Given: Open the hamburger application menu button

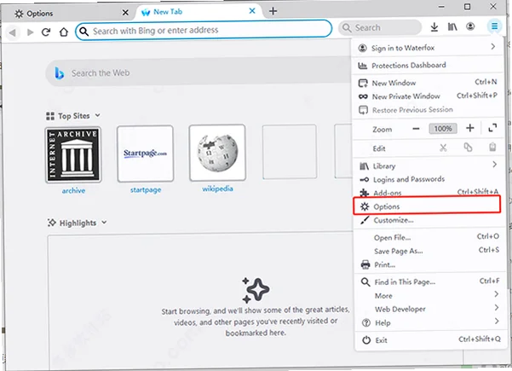Looking at the screenshot, I should pyautogui.click(x=494, y=26).
